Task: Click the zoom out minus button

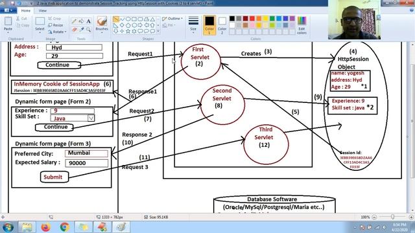Action: (374, 217)
